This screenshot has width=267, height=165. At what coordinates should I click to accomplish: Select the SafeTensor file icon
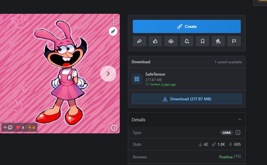click(x=137, y=79)
